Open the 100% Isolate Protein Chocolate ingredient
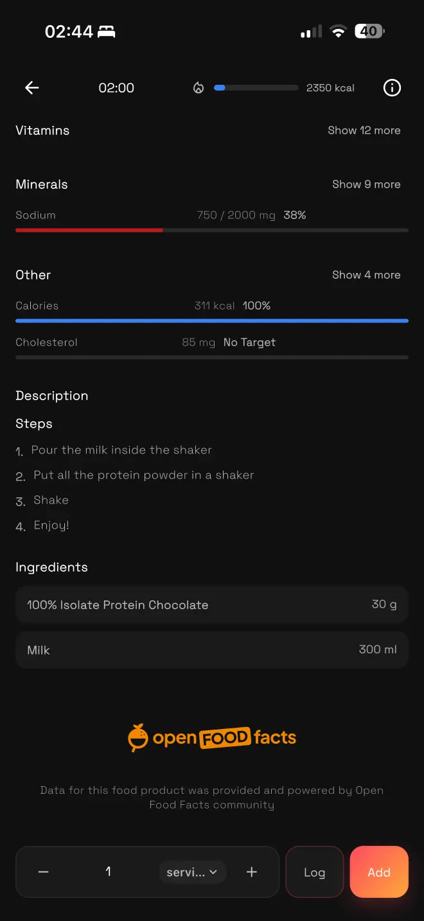 (x=212, y=604)
